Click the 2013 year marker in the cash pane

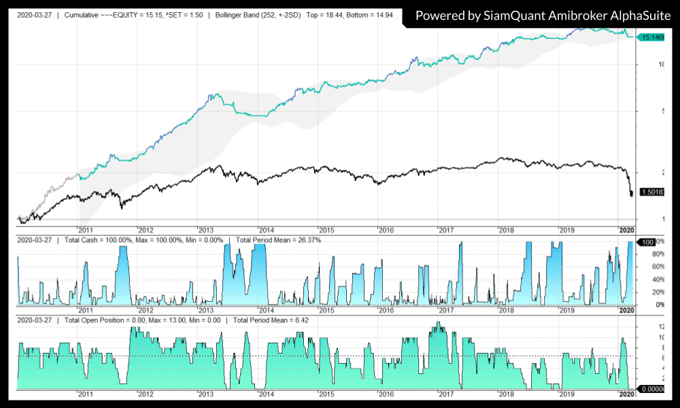[x=206, y=310]
